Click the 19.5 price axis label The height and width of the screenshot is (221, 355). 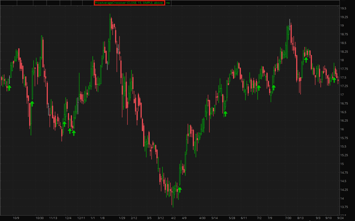343,8
